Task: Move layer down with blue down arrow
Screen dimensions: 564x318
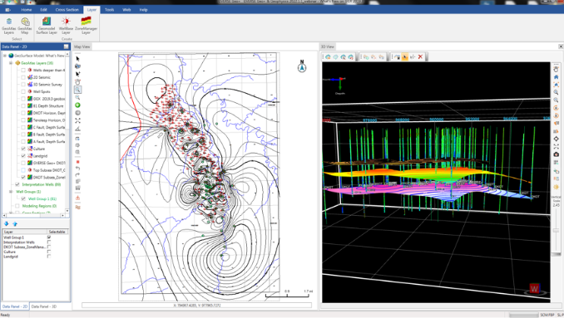Action: 6,224
